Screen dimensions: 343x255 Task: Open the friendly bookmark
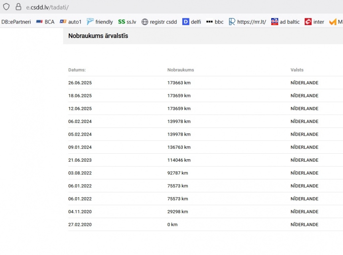pos(100,22)
